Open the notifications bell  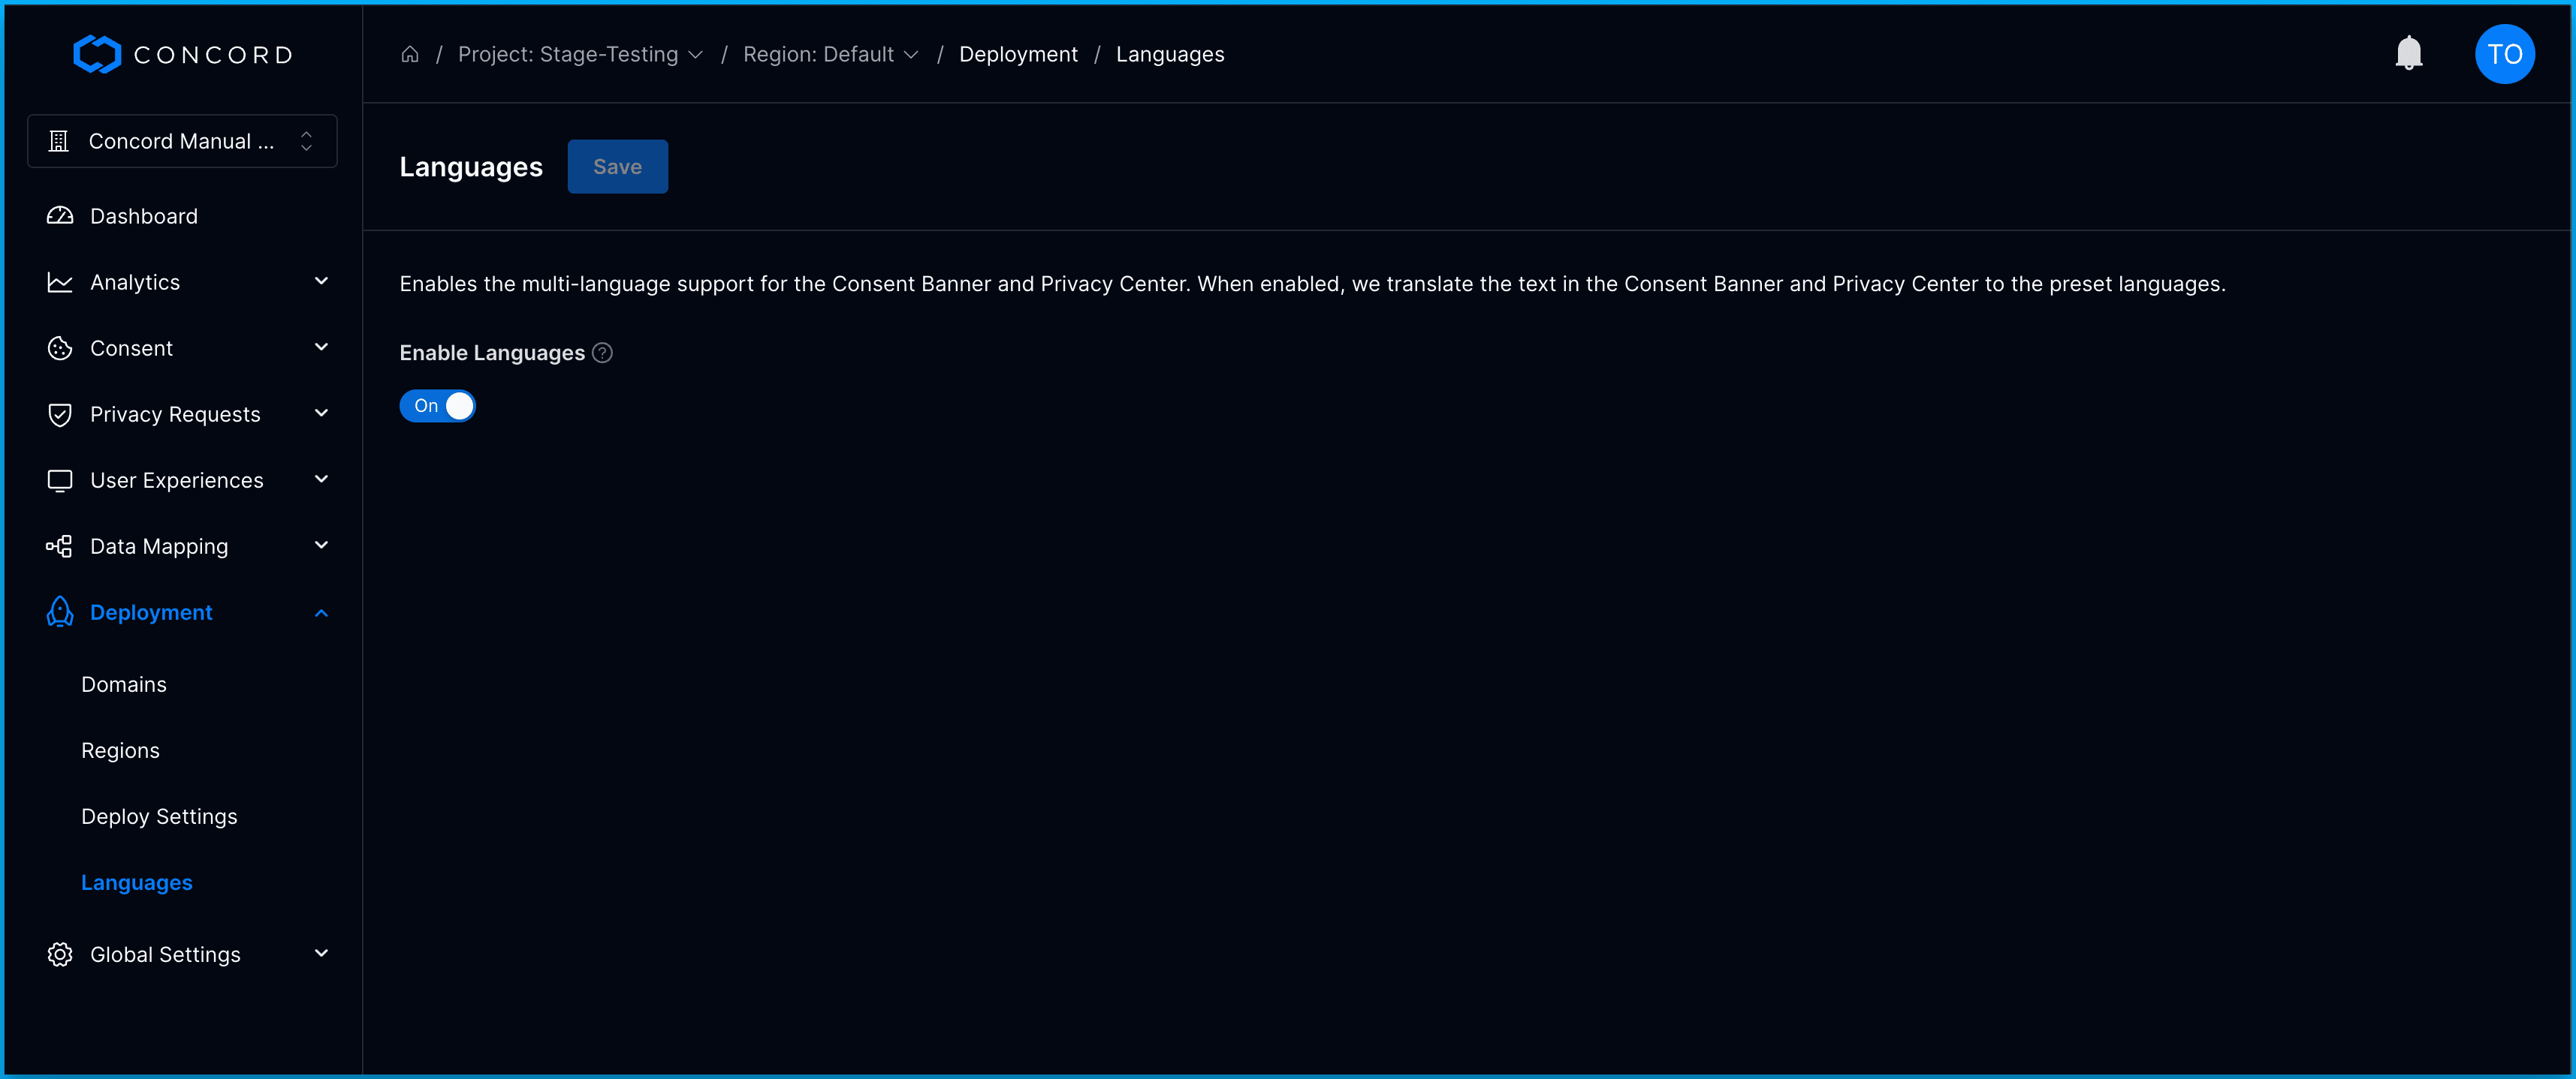coord(2408,53)
